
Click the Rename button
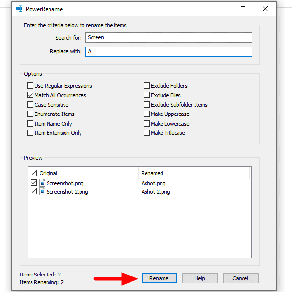159,278
